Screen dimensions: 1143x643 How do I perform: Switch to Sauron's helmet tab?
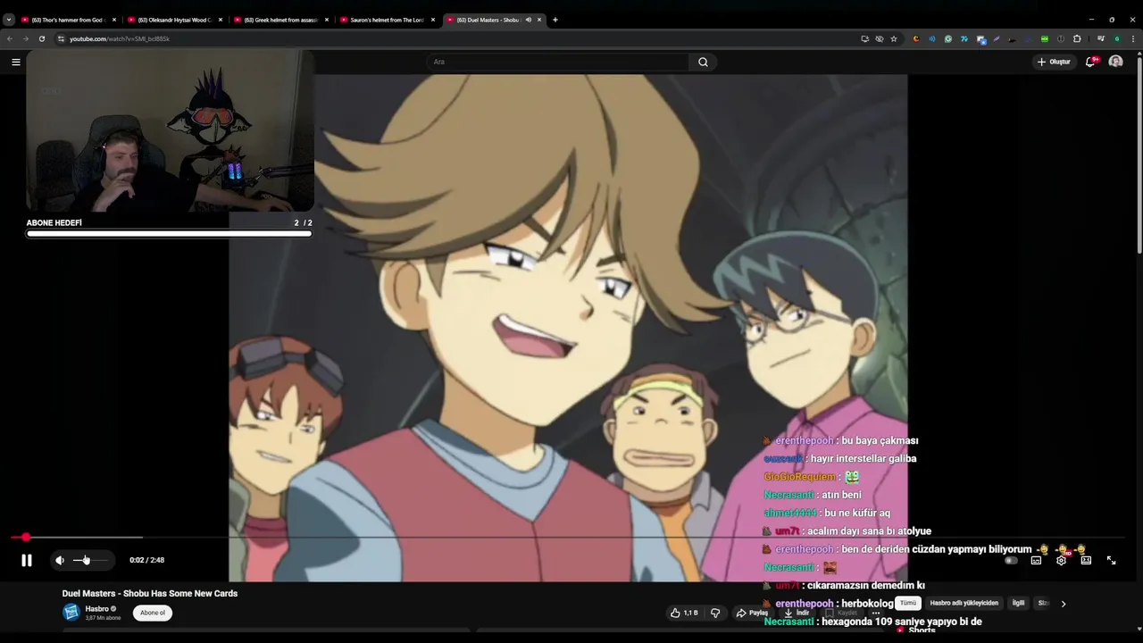click(387, 20)
